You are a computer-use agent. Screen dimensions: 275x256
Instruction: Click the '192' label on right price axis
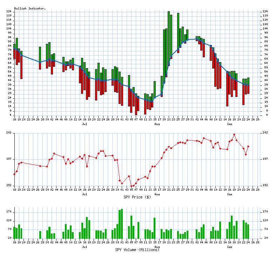(x=266, y=185)
